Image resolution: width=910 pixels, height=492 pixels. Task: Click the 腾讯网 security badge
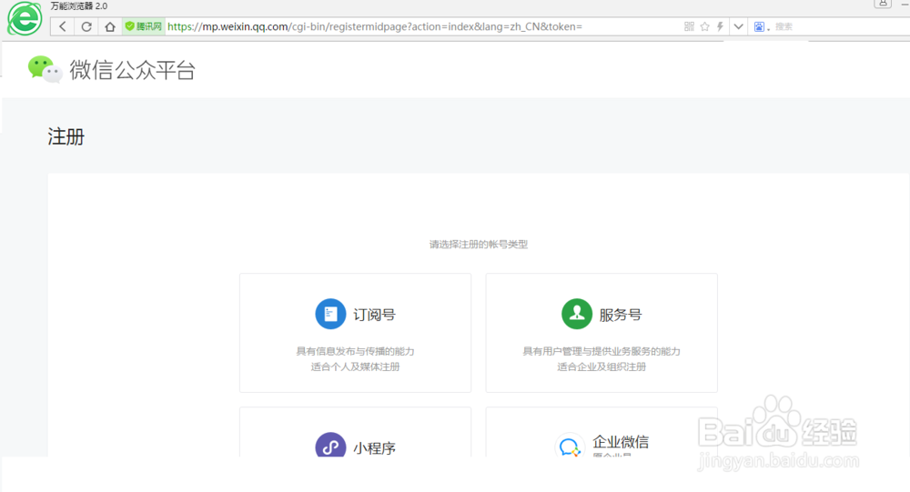point(144,26)
